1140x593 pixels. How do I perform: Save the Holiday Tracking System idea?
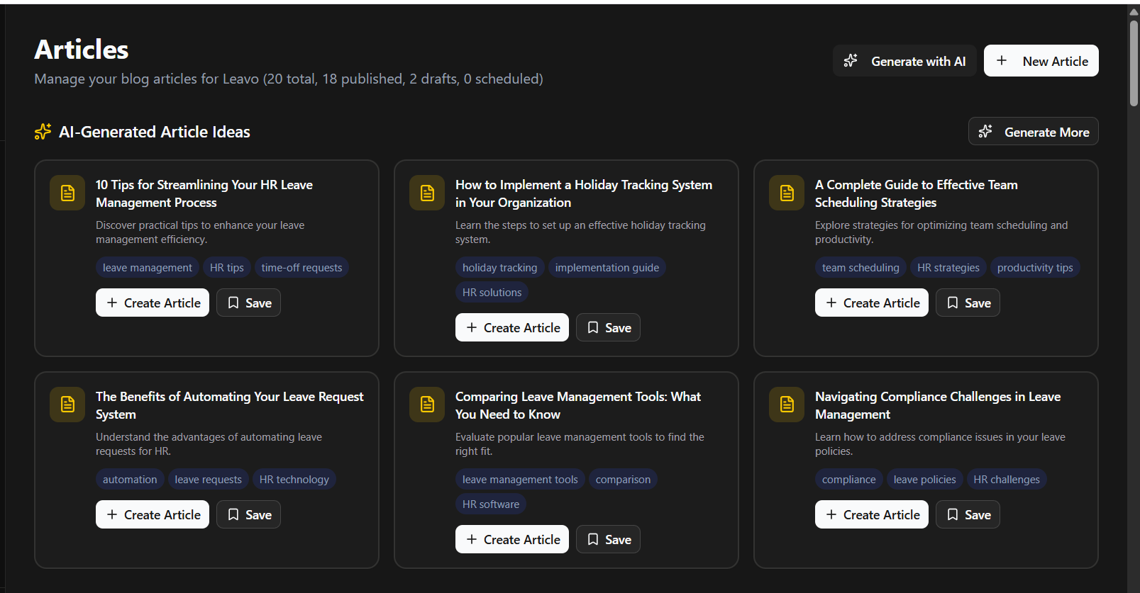(x=608, y=327)
